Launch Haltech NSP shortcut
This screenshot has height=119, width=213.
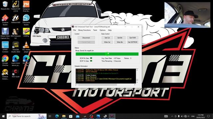16,19
